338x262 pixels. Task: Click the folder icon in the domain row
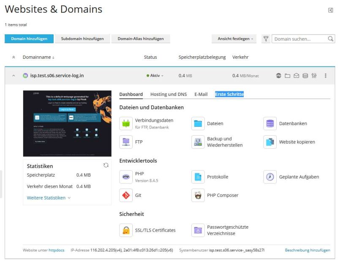pyautogui.click(x=287, y=76)
